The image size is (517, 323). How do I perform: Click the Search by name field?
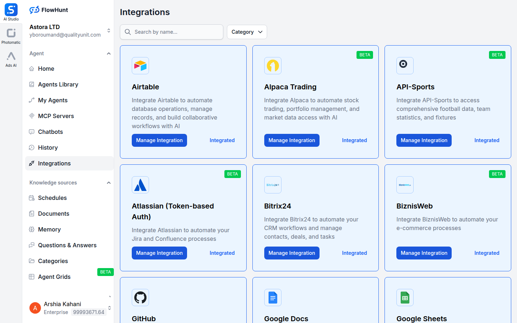[x=171, y=32]
